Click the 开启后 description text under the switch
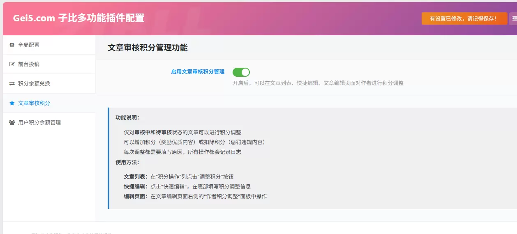 [x=318, y=83]
